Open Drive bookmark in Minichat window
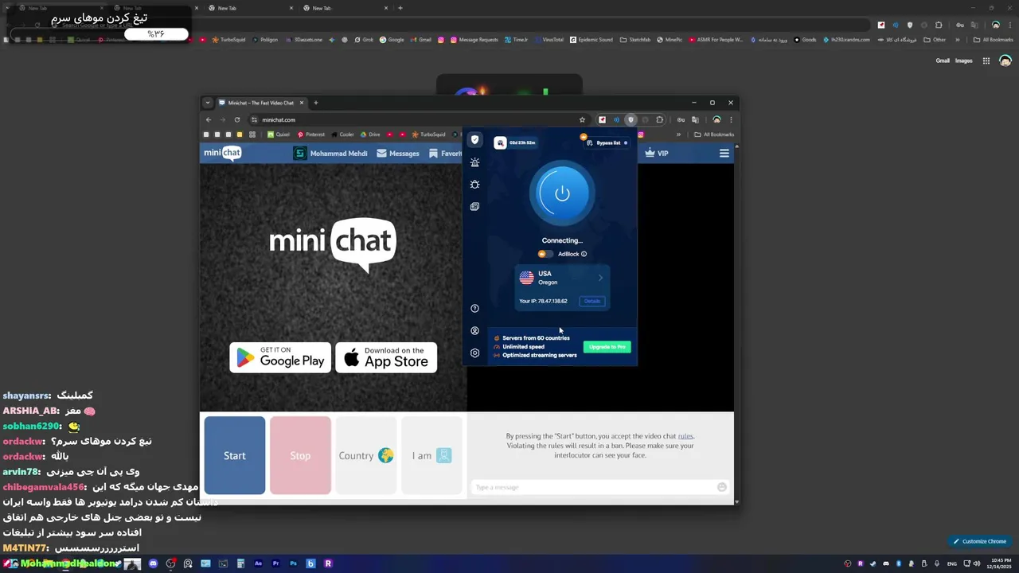The width and height of the screenshot is (1019, 573). 370,134
